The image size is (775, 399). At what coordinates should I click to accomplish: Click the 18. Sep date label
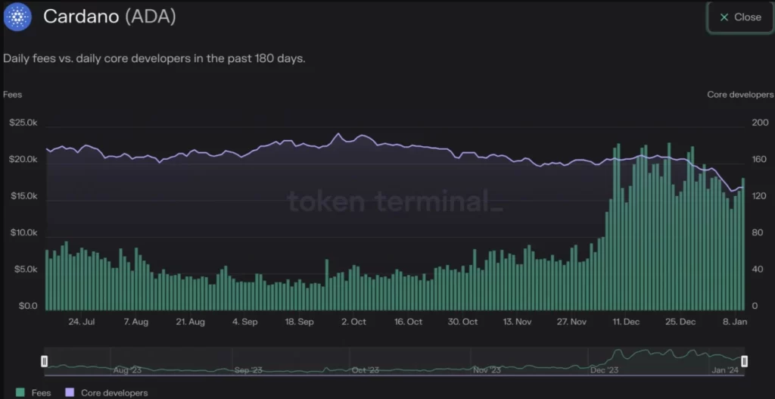(299, 321)
